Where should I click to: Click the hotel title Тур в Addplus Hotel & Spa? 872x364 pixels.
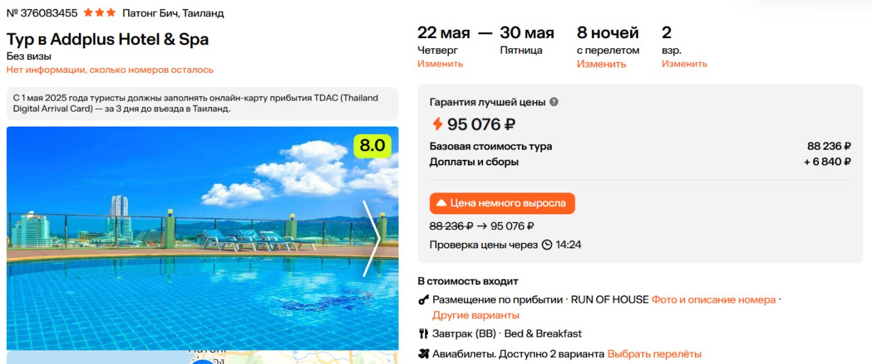coord(108,39)
